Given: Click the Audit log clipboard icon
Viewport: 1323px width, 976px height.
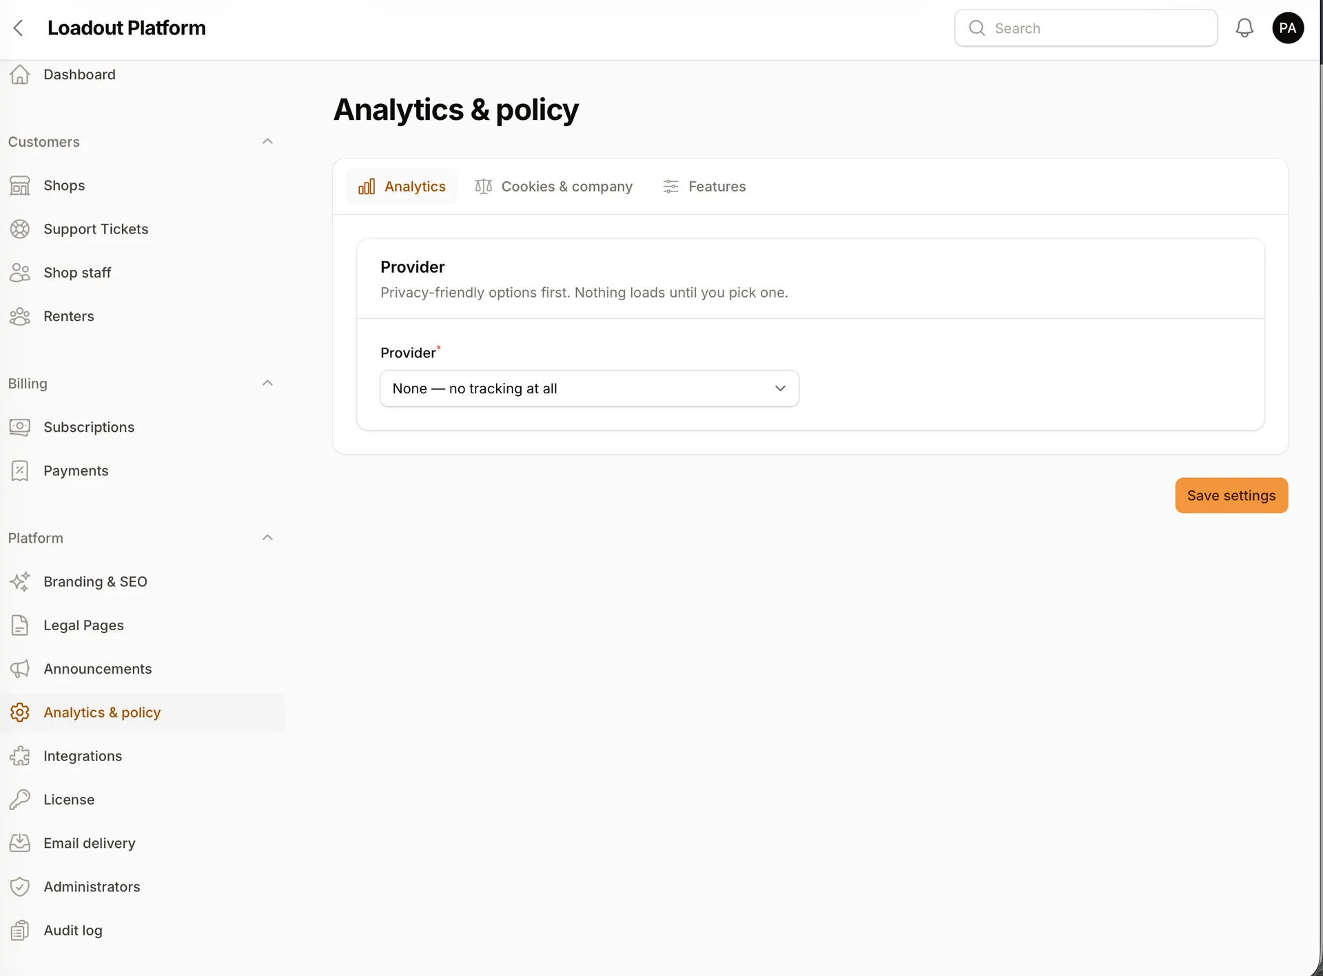Looking at the screenshot, I should click(x=20, y=931).
